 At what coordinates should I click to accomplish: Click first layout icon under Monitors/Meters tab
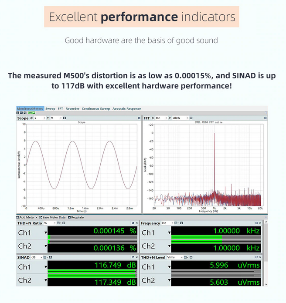click(x=18, y=113)
